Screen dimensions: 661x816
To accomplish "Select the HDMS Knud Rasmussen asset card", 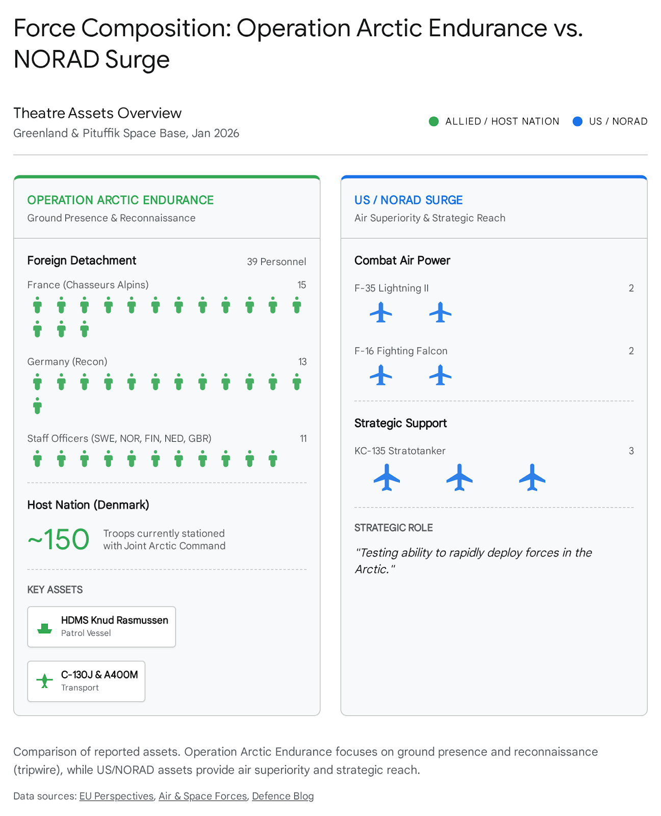I will (x=101, y=627).
